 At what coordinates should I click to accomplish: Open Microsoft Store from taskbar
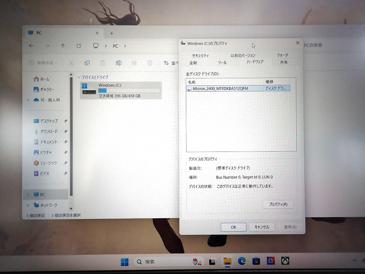pyautogui.click(x=256, y=261)
